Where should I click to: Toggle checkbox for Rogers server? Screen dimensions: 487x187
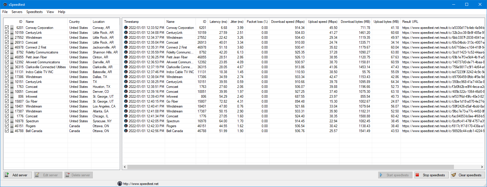(x=7, y=126)
